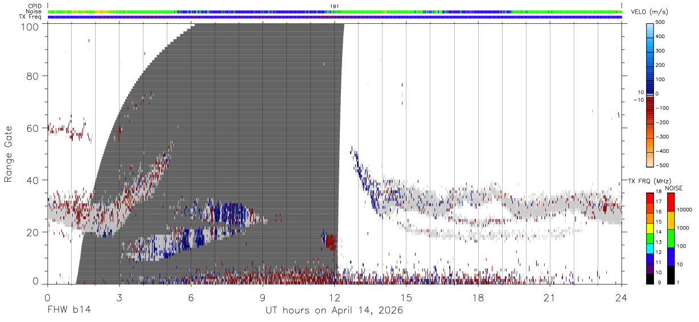Viewport: 699px width, 322px height.
Task: Click the 6 tick on UT hours axis
Action: pos(191,298)
